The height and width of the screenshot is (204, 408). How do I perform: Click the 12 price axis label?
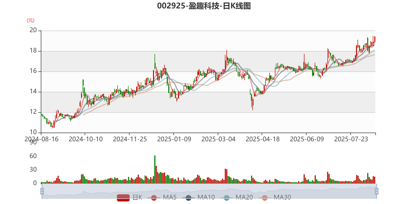click(33, 112)
